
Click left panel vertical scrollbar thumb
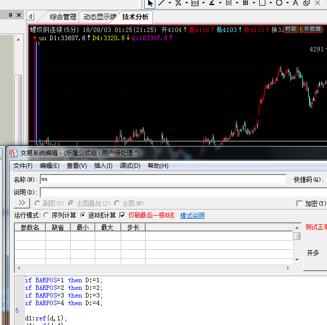[18, 110]
